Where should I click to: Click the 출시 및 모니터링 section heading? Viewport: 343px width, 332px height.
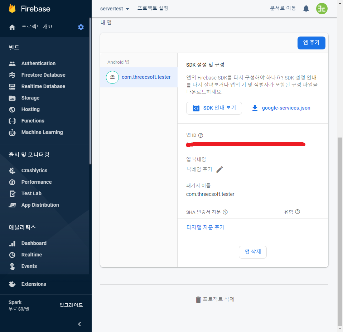pyautogui.click(x=29, y=155)
